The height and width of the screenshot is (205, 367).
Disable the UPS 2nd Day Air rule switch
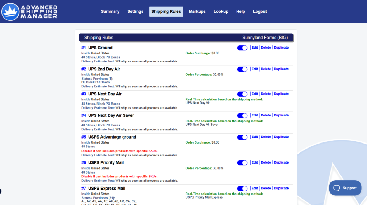pos(242,69)
